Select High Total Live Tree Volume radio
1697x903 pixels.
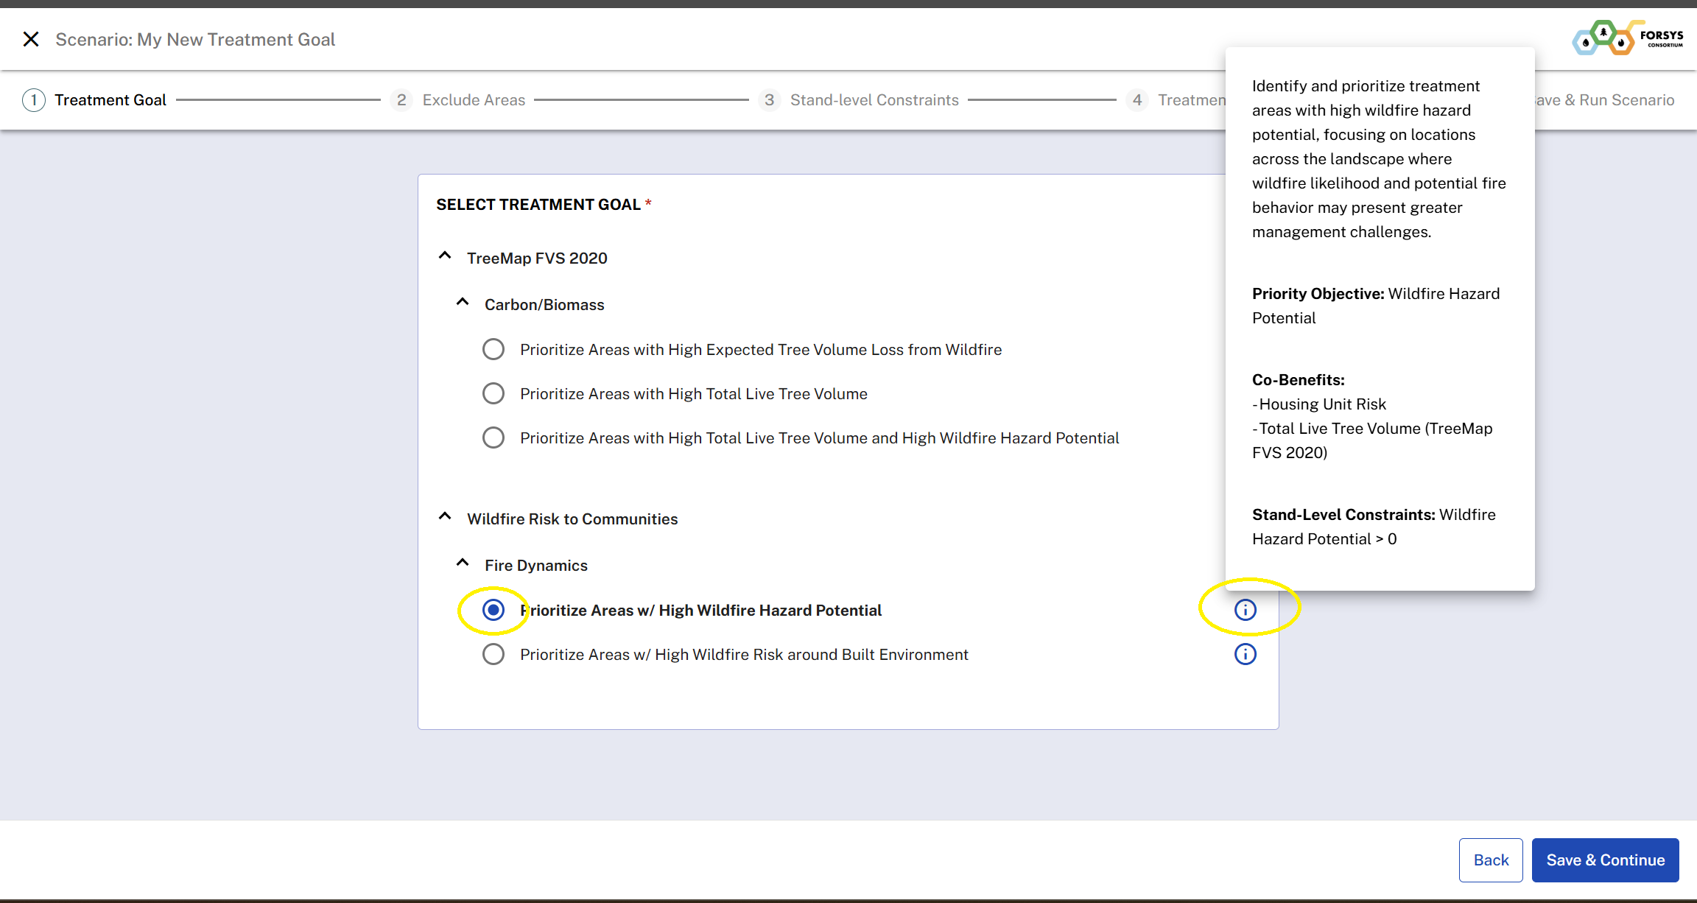(x=493, y=393)
